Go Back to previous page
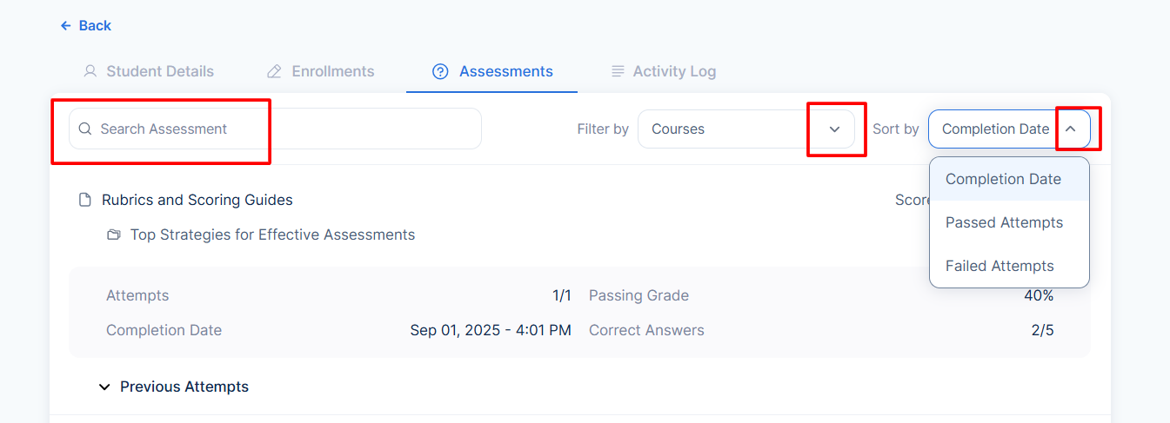This screenshot has height=423, width=1170. coord(85,26)
